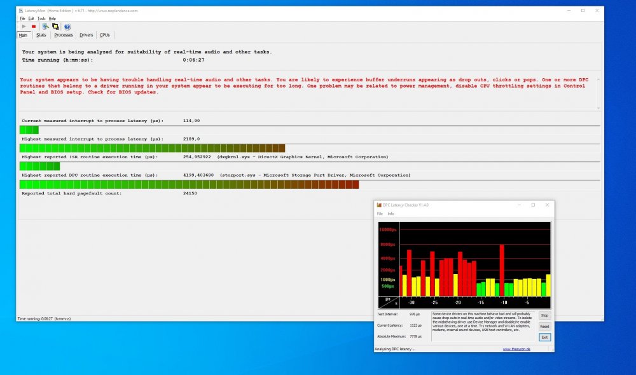
Task: Open File menu in DPC Latency Checker
Action: point(380,214)
